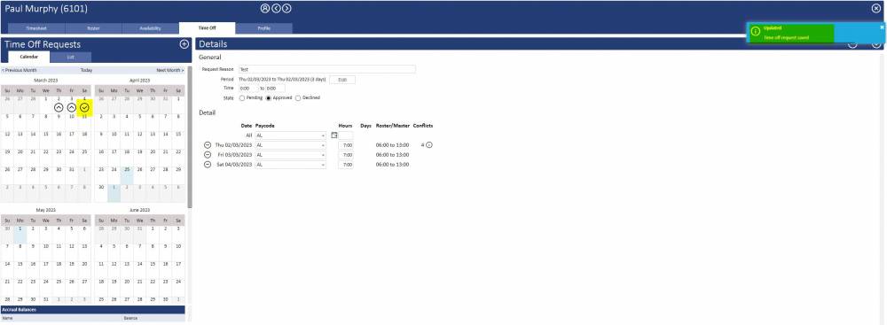The width and height of the screenshot is (887, 325).
Task: Set request state to Pending
Action: (242, 97)
